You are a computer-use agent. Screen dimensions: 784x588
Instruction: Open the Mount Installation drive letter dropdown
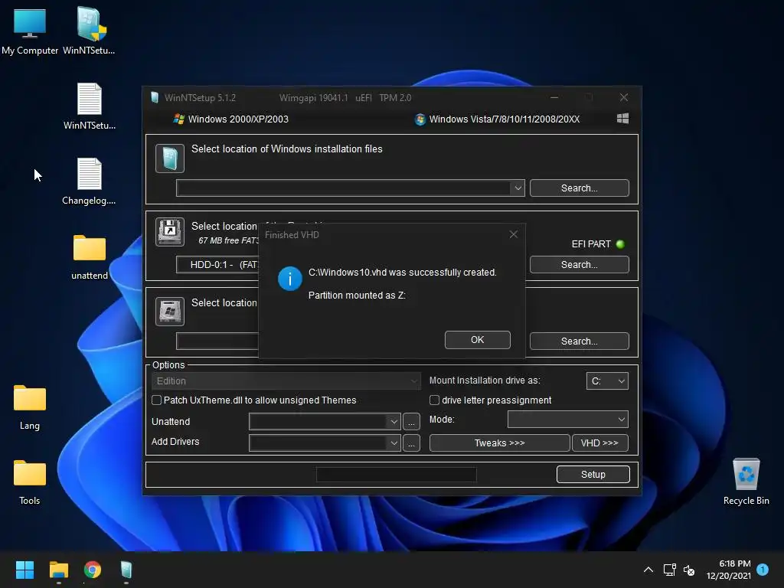[x=607, y=381]
